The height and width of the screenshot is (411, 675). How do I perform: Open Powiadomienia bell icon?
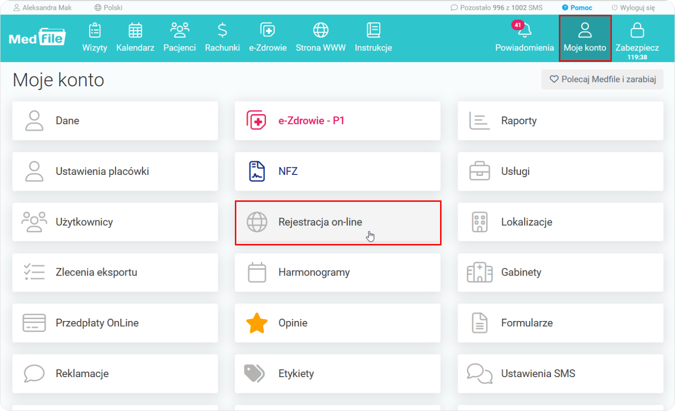(x=525, y=31)
